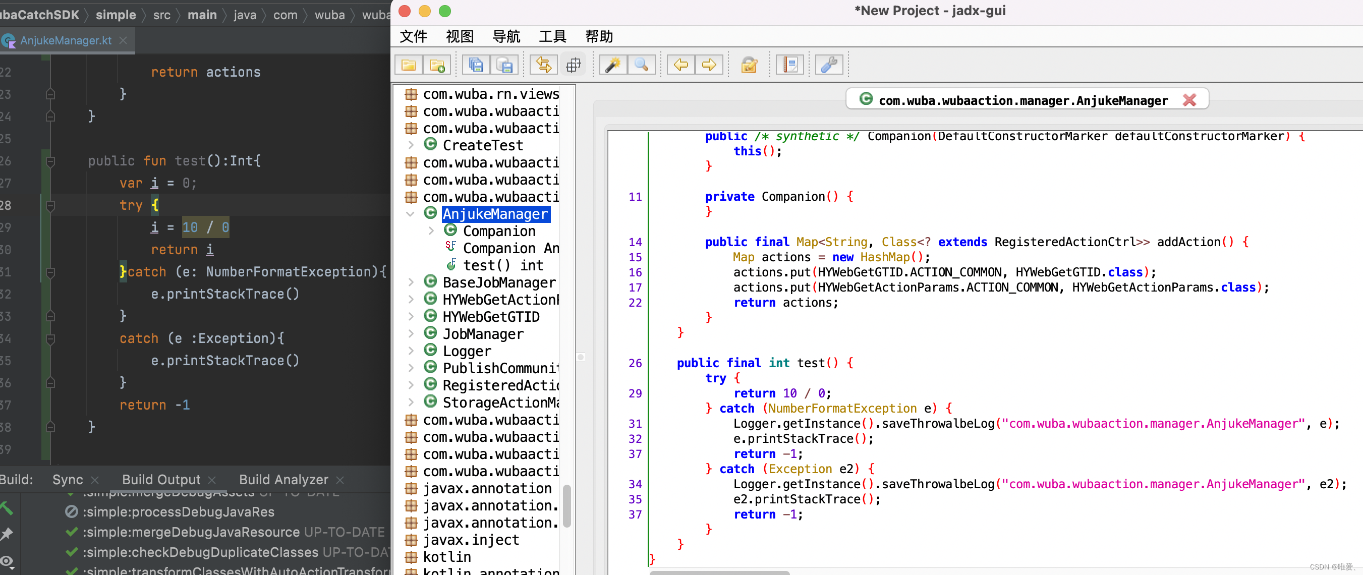Expand the Companion tree item

point(431,230)
